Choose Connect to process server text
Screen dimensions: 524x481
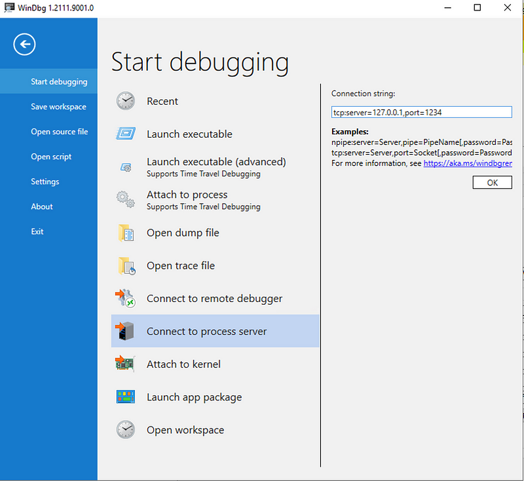click(x=206, y=331)
